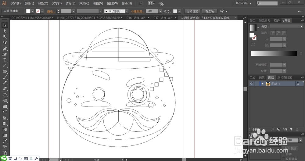This screenshot has height=161, width=305.
Task: Select the Magic Wand tool
Action: (5, 37)
